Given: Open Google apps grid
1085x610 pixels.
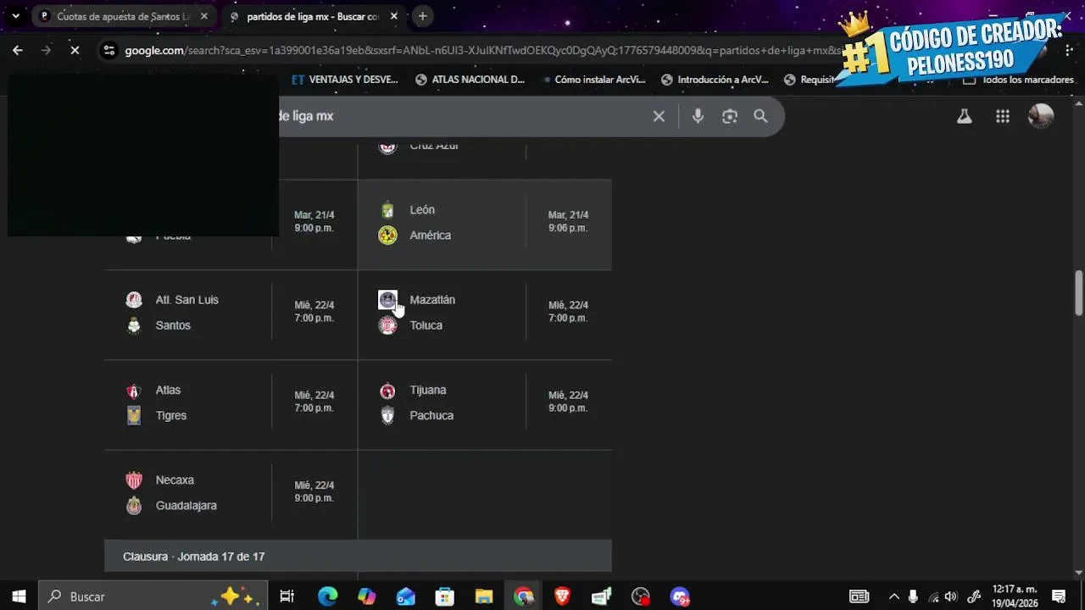Looking at the screenshot, I should click(1003, 116).
